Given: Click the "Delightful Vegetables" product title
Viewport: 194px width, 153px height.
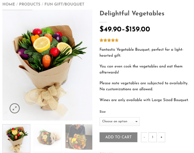Looking at the screenshot, I should [x=132, y=13].
